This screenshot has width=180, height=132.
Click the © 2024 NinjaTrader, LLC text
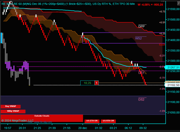(18, 121)
